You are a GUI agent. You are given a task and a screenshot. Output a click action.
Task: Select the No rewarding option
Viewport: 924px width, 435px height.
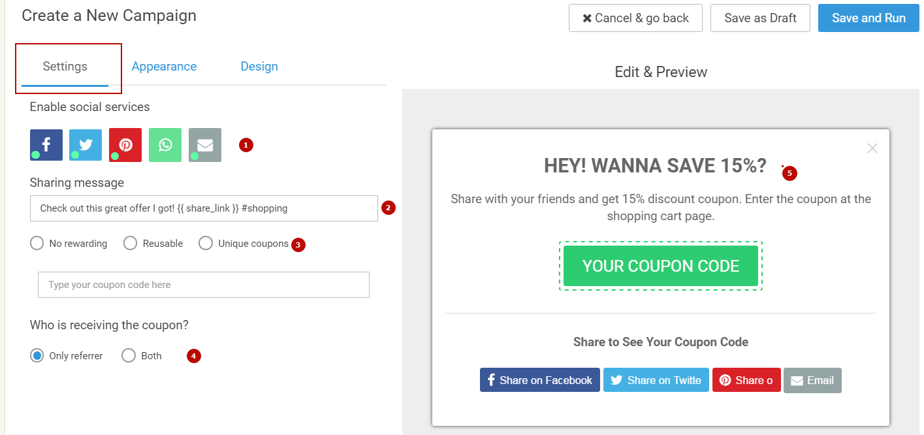click(37, 244)
